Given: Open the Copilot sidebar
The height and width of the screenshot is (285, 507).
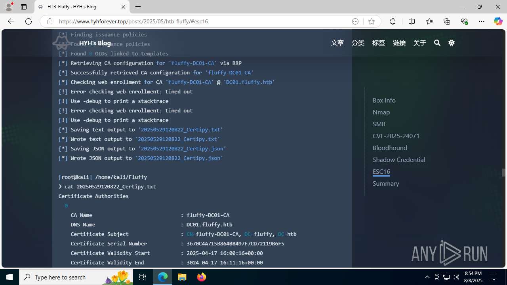Looking at the screenshot, I should click(x=498, y=21).
